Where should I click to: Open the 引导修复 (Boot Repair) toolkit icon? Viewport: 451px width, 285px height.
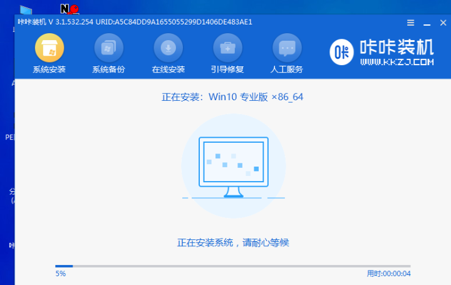tap(227, 48)
